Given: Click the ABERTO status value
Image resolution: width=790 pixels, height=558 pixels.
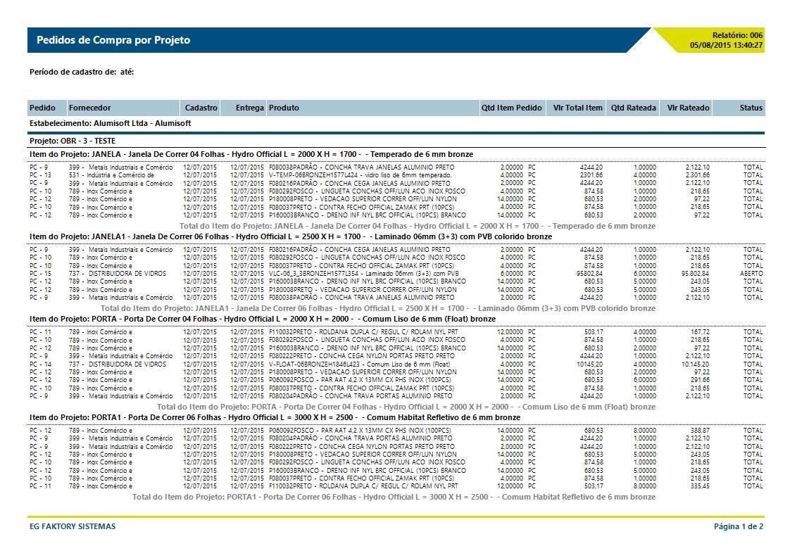Looking at the screenshot, I should [751, 273].
